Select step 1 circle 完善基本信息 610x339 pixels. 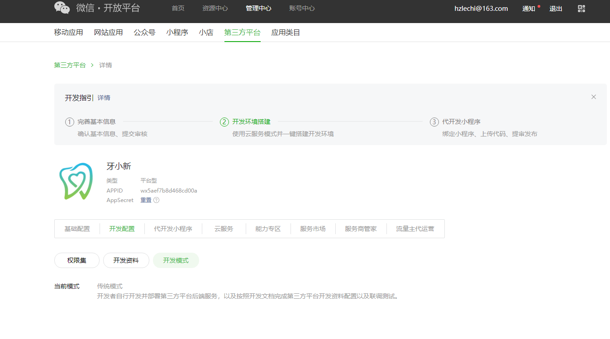pos(70,122)
